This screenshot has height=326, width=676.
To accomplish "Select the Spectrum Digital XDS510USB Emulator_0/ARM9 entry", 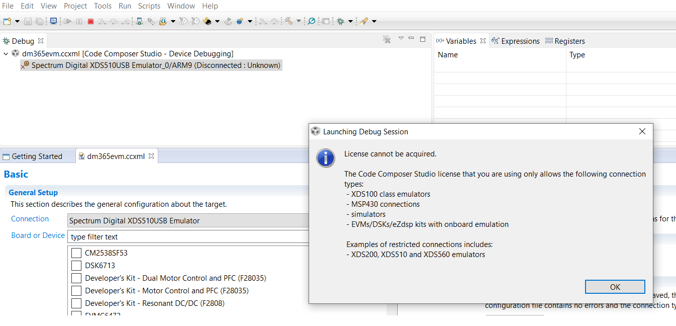I will point(151,65).
